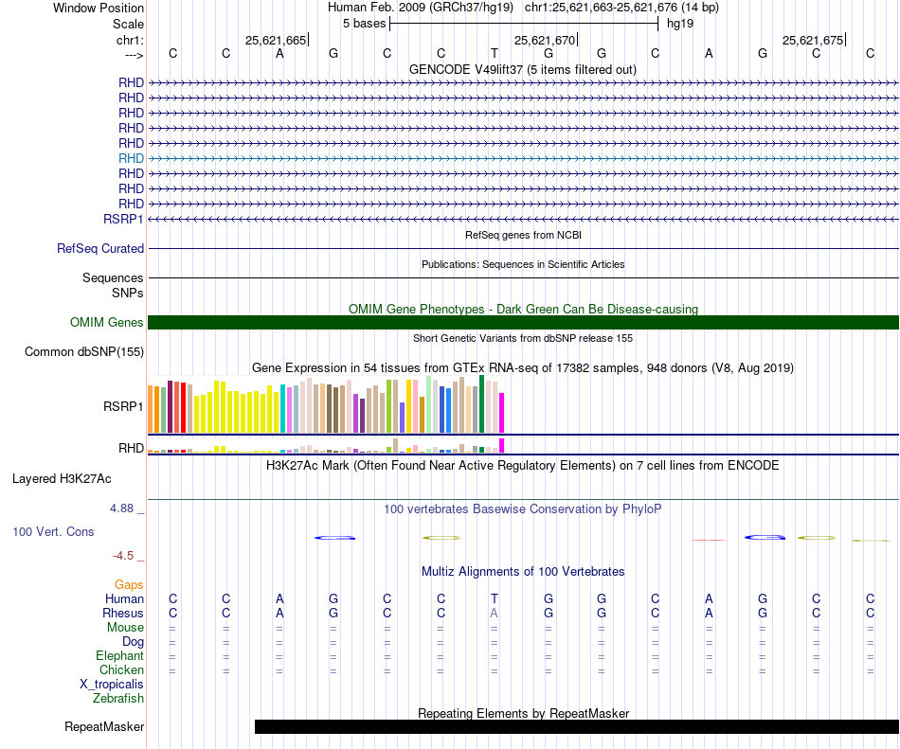
Task: Open the Layered H3K27Ac track label
Action: [x=62, y=479]
